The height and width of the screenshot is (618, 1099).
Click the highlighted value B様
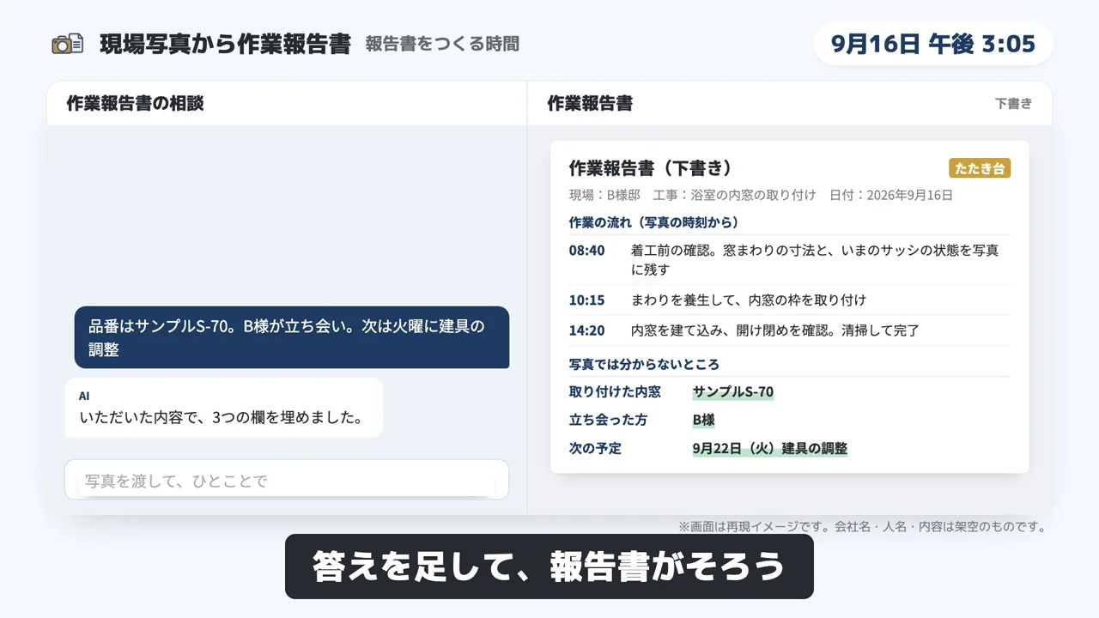(x=703, y=421)
